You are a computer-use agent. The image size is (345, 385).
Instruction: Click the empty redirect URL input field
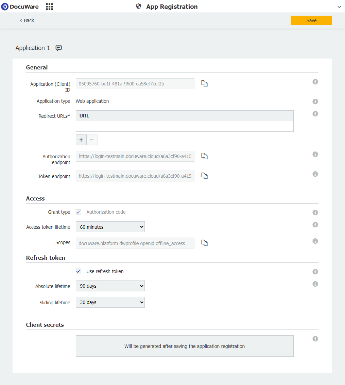click(x=185, y=126)
